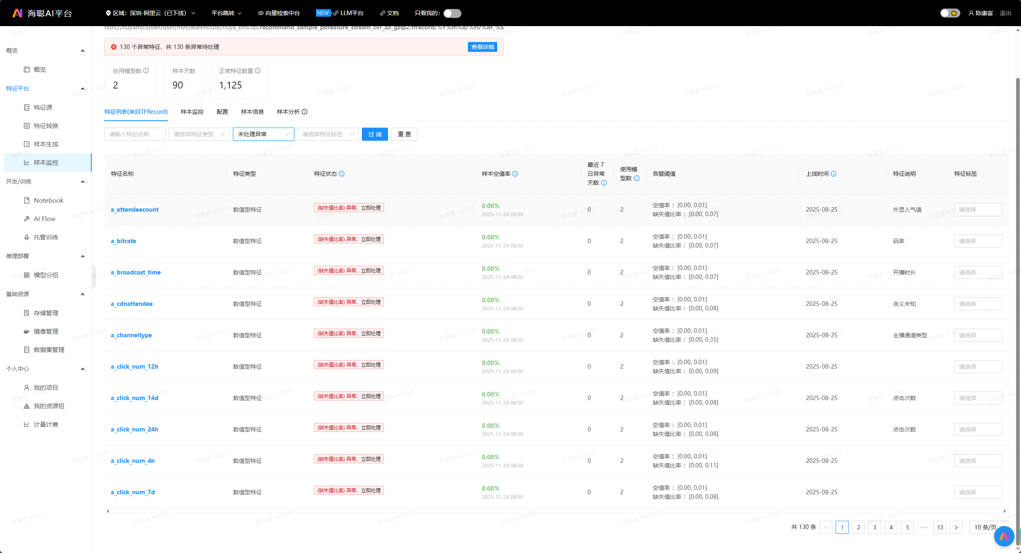Viewport: 1021px width, 553px height.
Task: Click info icon beside 特征状态 header
Action: (x=342, y=174)
